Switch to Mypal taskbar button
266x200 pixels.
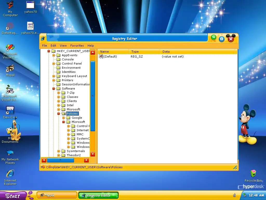pos(57,195)
